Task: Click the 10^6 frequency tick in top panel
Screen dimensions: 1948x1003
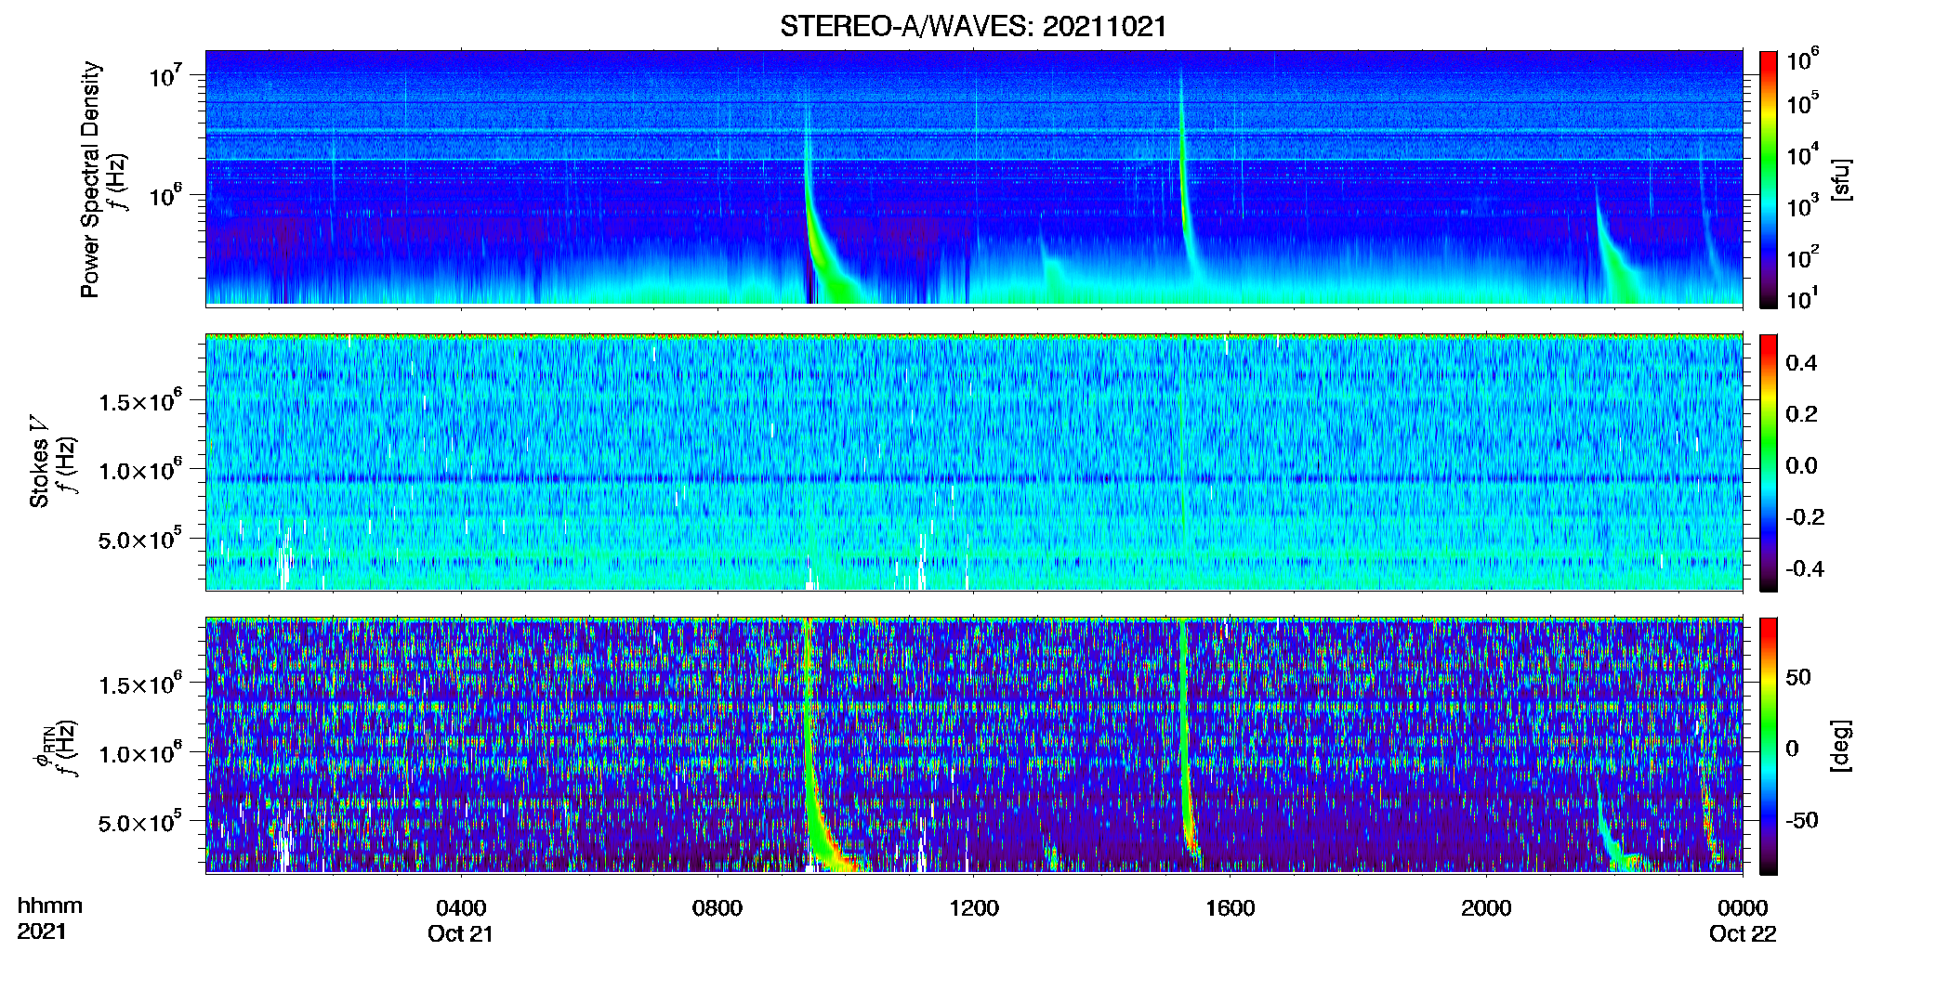Action: pyautogui.click(x=165, y=194)
